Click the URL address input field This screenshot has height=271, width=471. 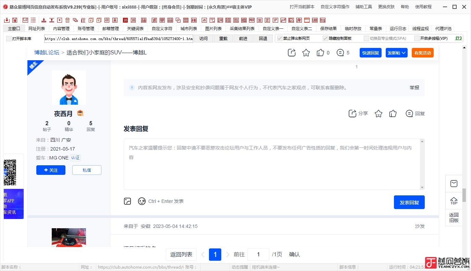tap(119, 39)
